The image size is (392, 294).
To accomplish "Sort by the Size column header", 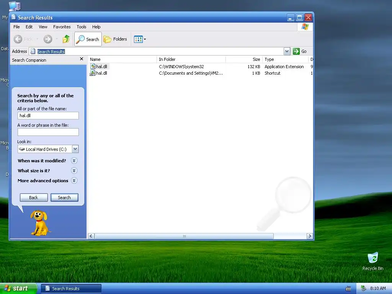I will coord(244,59).
